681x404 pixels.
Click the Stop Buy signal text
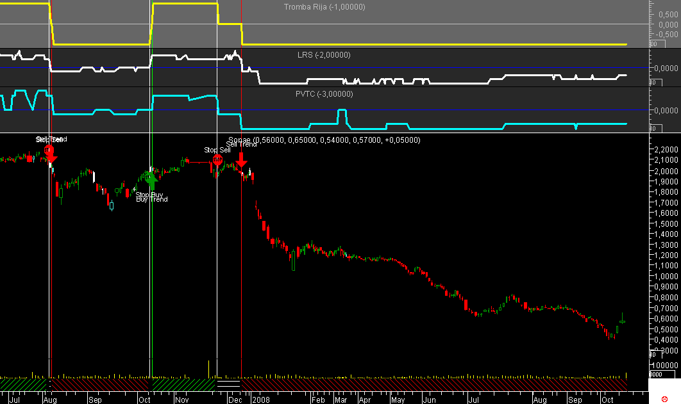(149, 195)
